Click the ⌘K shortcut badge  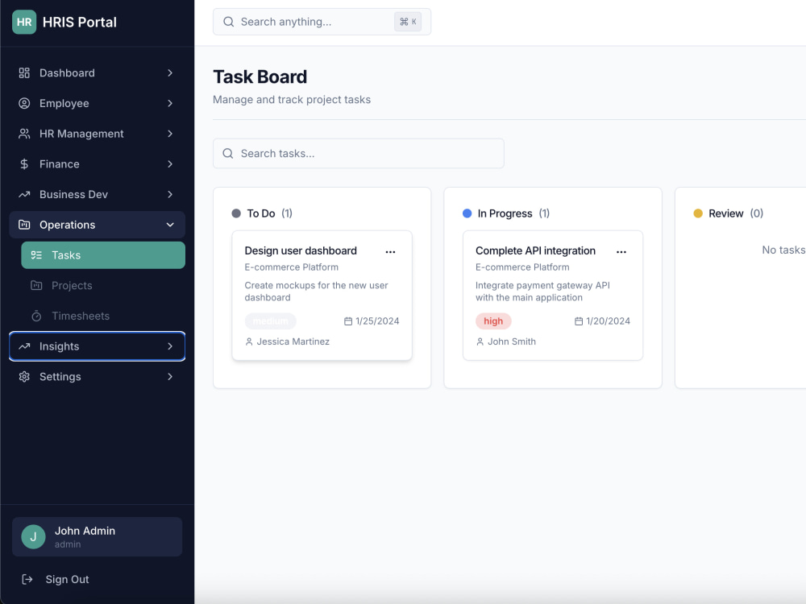point(408,22)
